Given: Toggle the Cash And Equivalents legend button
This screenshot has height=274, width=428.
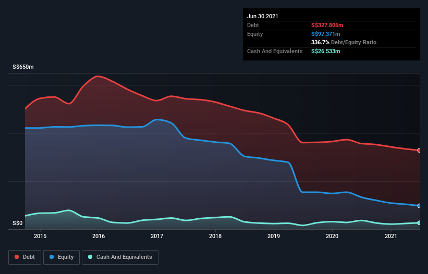Looking at the screenshot, I should 120,257.
